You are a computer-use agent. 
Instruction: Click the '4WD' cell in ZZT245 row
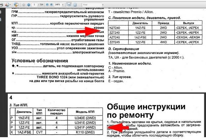coord(163,42)
